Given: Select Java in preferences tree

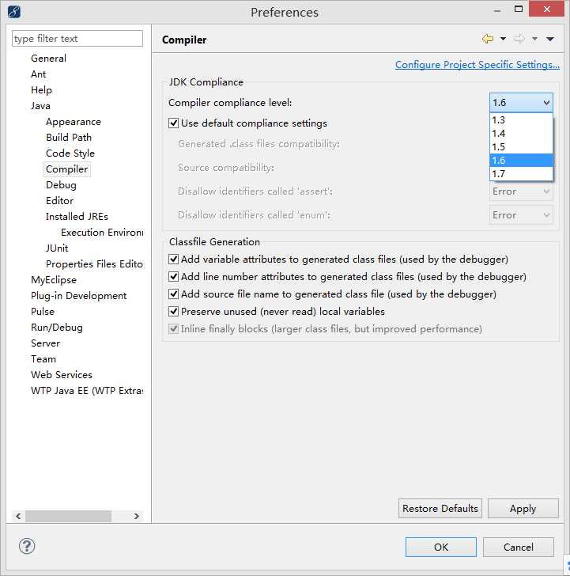Looking at the screenshot, I should pyautogui.click(x=40, y=106).
